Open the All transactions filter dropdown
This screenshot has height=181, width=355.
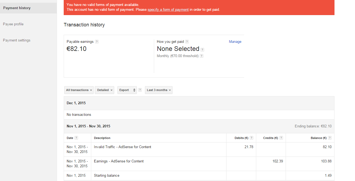tap(79, 90)
